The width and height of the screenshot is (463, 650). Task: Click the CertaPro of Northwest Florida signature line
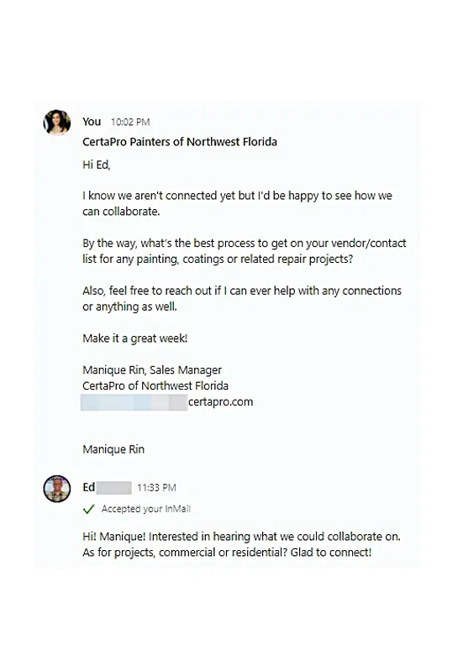click(x=155, y=386)
